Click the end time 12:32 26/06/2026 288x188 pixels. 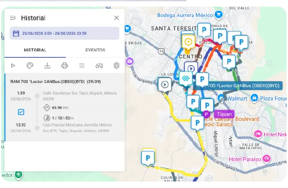coord(21,128)
